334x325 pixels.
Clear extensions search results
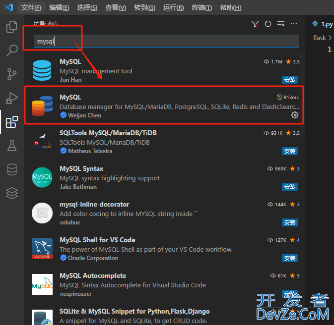[x=281, y=24]
